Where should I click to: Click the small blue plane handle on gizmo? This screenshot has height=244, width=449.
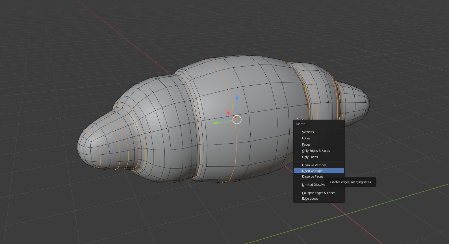point(224,118)
